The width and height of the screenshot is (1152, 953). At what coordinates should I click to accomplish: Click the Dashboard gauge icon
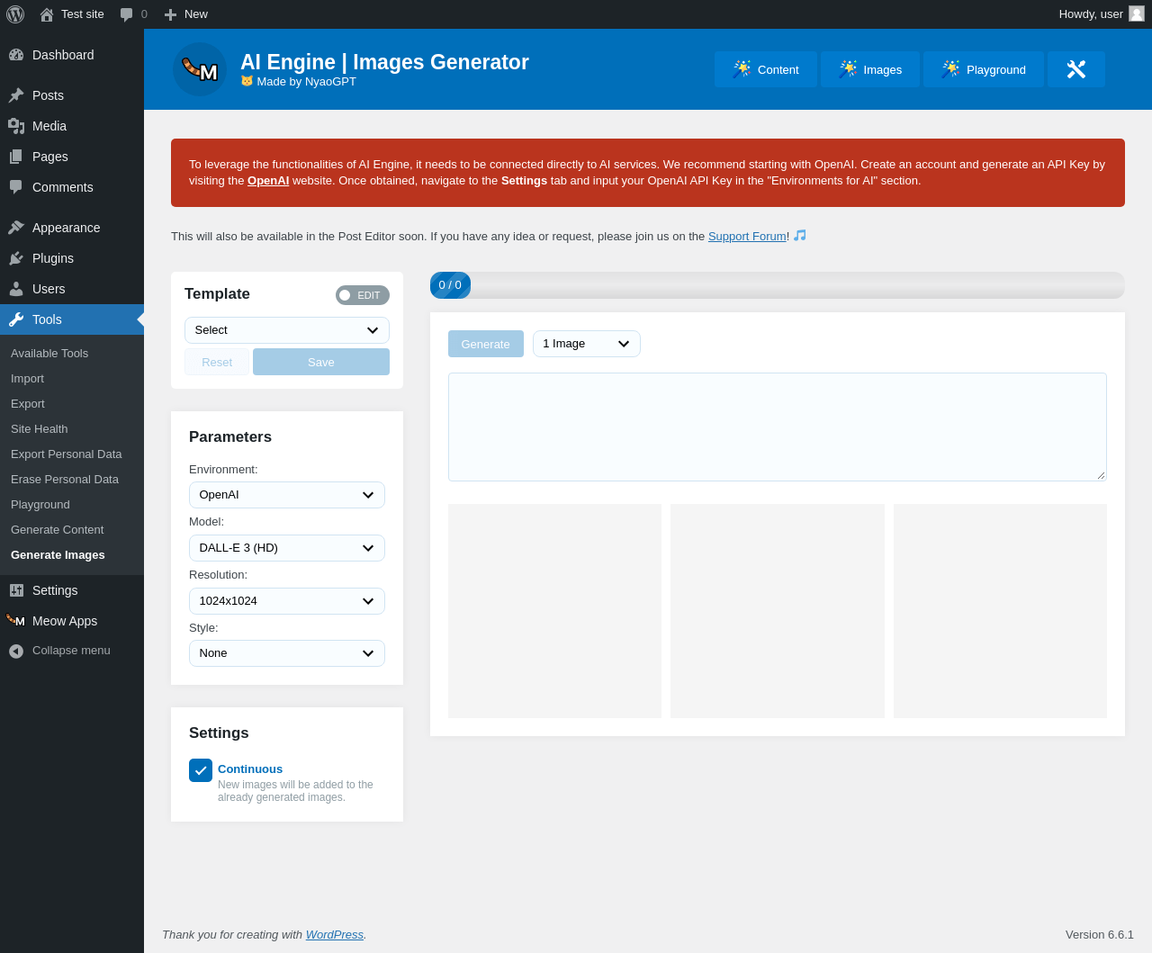pyautogui.click(x=16, y=55)
